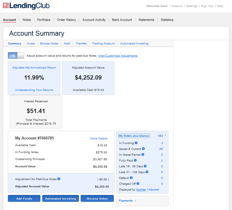
Task: Click the Payments panel title
Action: 126,201
